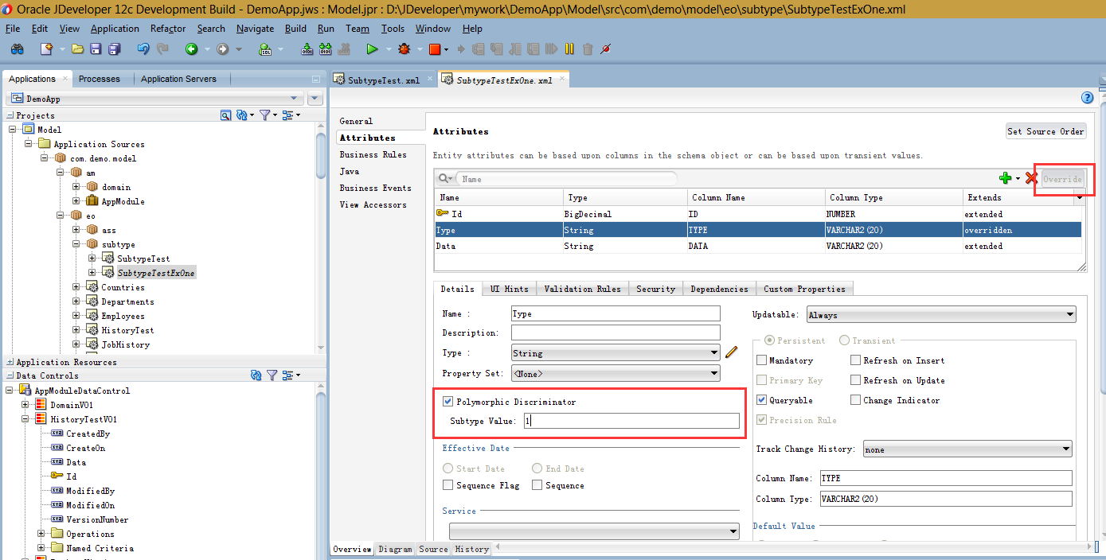
Task: Check the Refresh on Insert checkbox
Action: [856, 360]
